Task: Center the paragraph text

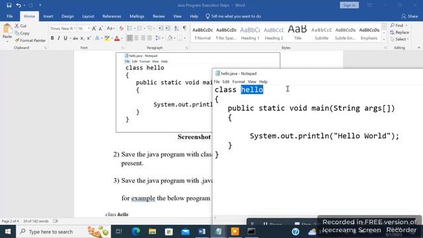Action: (x=137, y=38)
